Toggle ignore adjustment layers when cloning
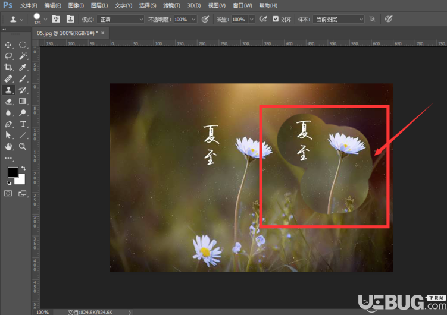Viewport: 447px width, 315px height. 372,19
